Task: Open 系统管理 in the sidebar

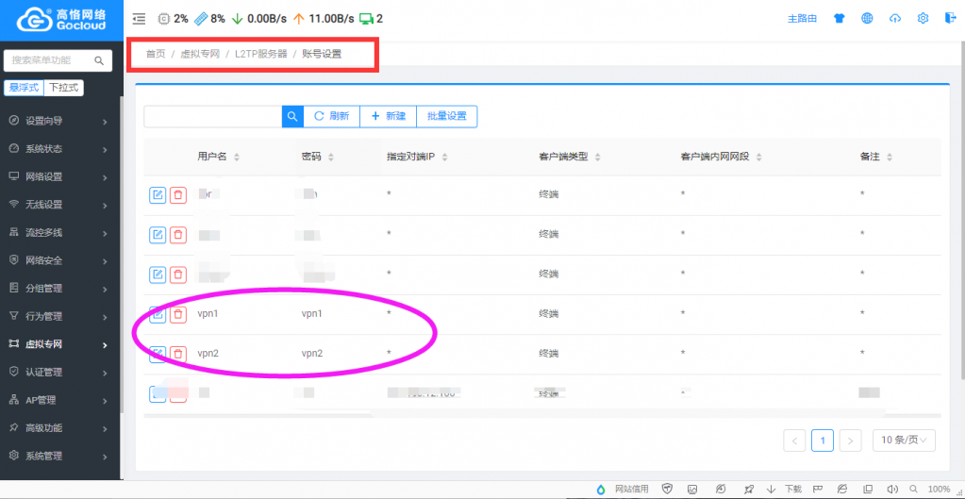Action: click(57, 456)
